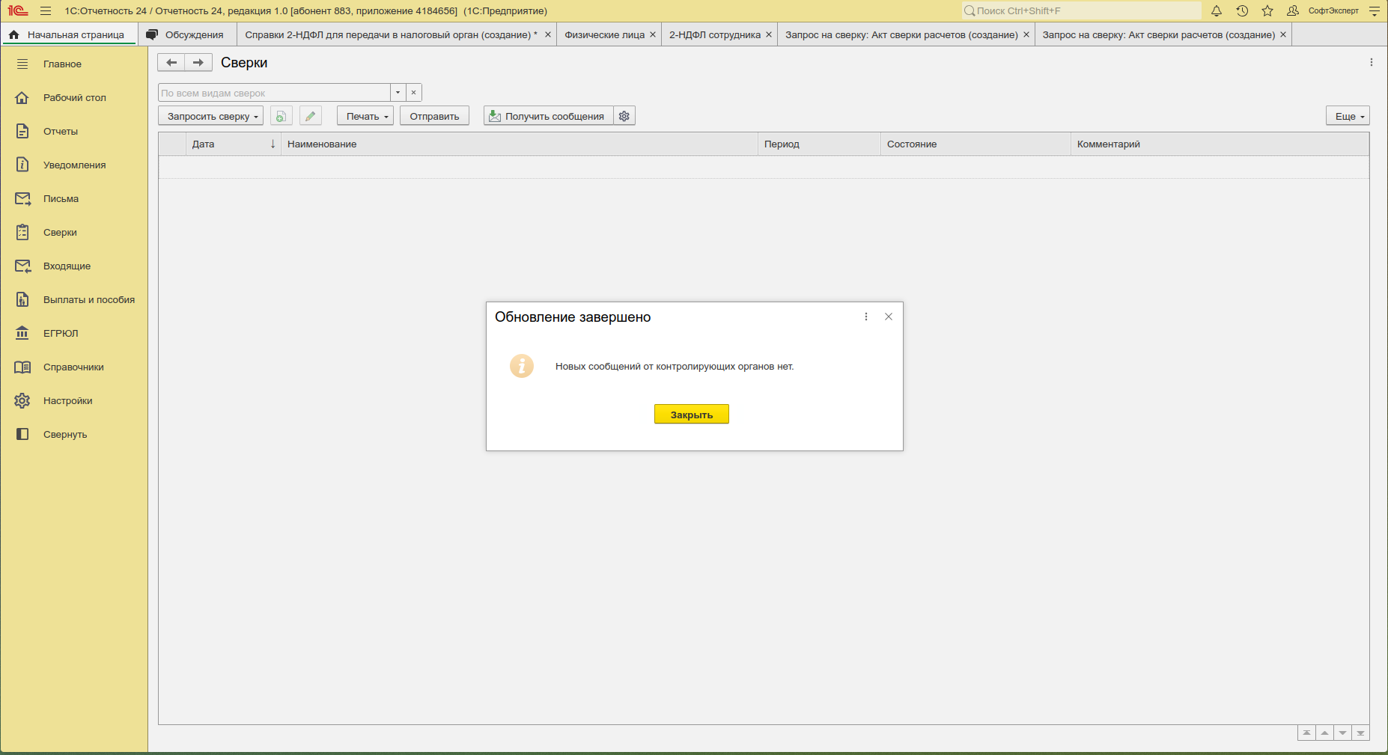This screenshot has width=1388, height=755.
Task: Click Закрыть button in dialog
Action: click(x=692, y=415)
